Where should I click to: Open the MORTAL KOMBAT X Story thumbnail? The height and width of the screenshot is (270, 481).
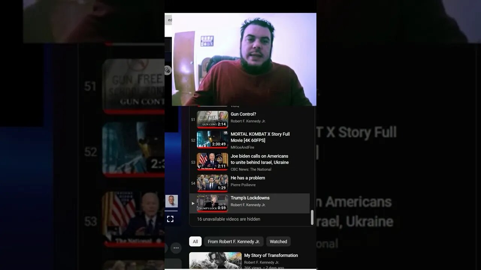coord(212,139)
